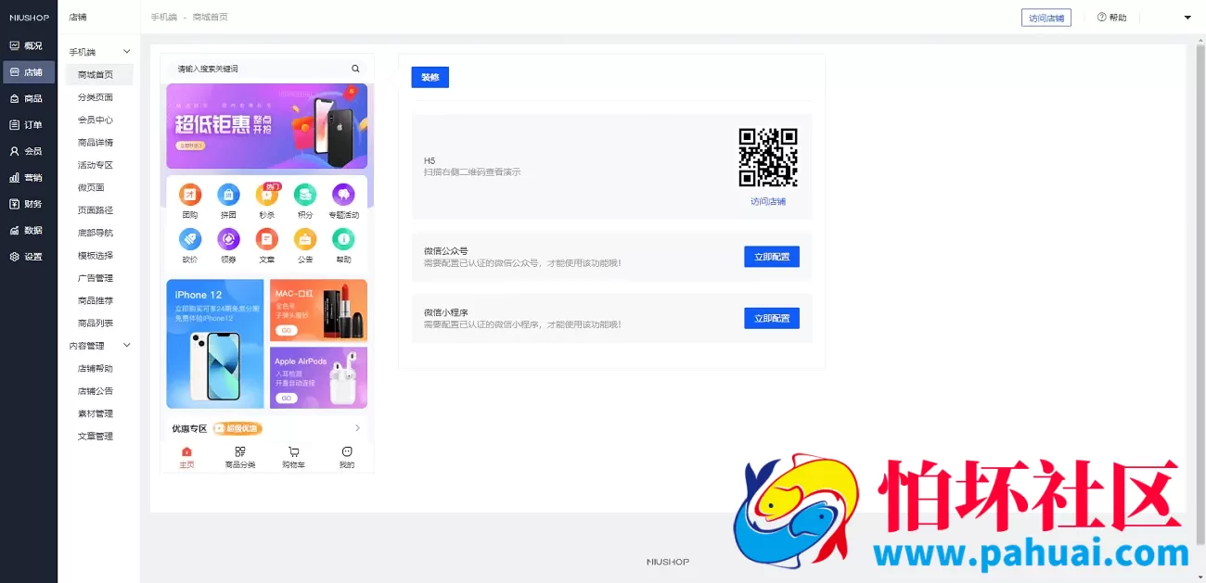Click the 超低钜惠 banner in preview
1206x583 pixels.
pyautogui.click(x=267, y=126)
